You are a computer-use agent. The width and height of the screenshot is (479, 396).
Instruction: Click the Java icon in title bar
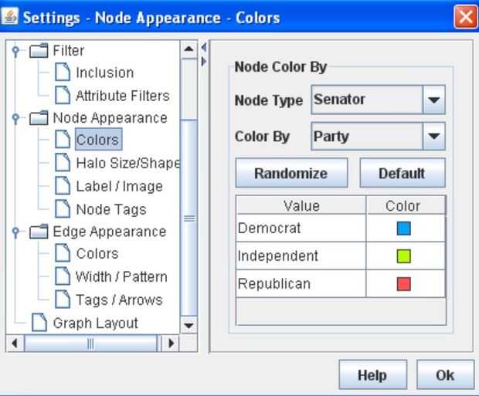(x=12, y=17)
